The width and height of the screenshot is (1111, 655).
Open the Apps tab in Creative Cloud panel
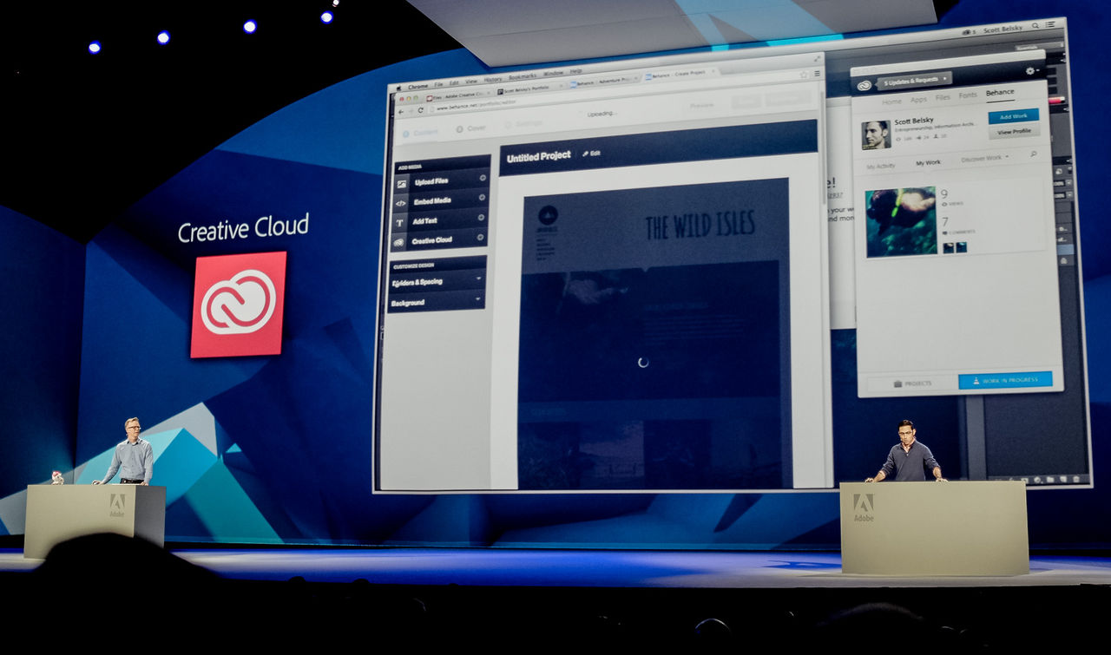918,99
